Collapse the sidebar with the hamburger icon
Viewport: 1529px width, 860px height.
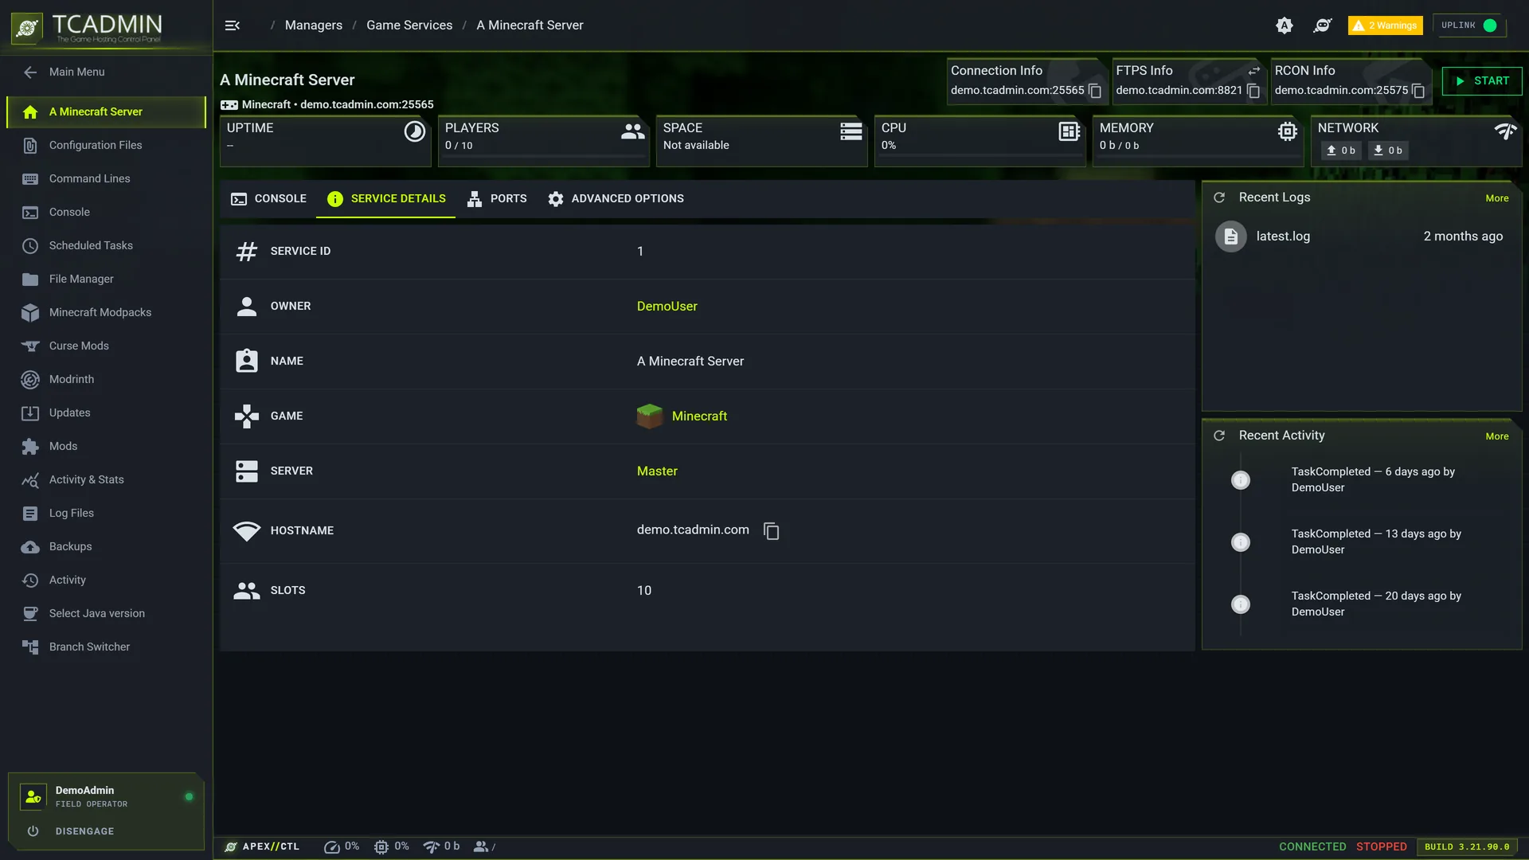(x=233, y=25)
